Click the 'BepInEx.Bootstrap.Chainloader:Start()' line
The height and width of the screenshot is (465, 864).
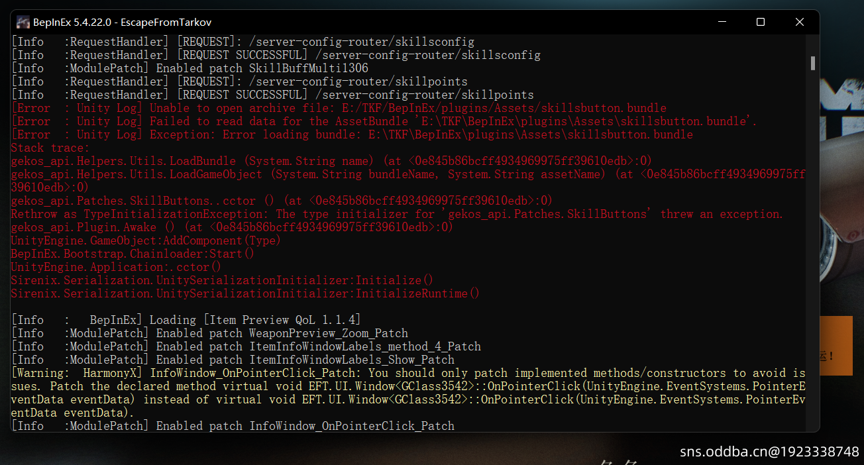pos(133,254)
